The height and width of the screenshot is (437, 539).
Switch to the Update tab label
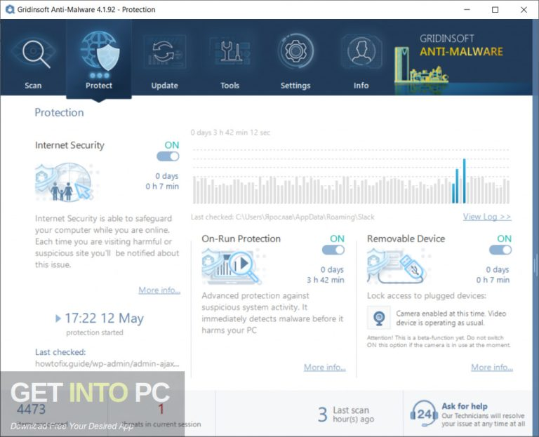click(x=165, y=86)
